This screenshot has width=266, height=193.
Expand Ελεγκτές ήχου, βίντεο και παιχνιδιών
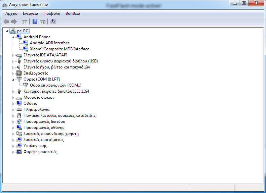[13, 67]
